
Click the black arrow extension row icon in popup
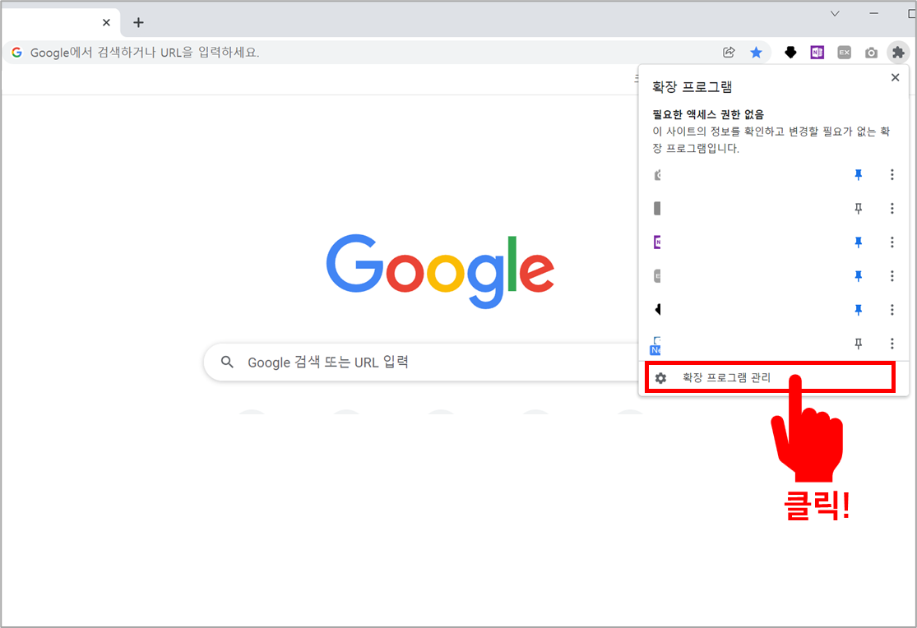pyautogui.click(x=657, y=309)
